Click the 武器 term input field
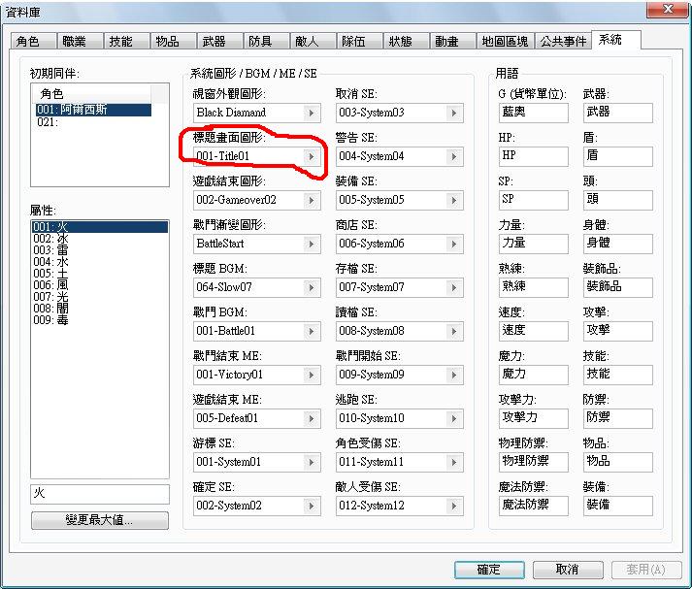 point(618,113)
